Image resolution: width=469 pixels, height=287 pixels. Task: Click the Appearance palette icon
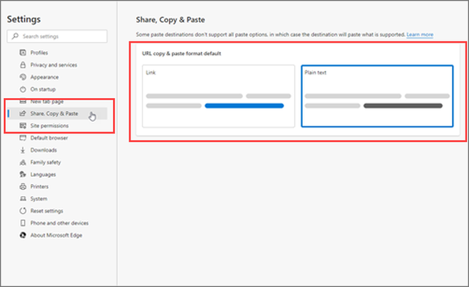[23, 77]
